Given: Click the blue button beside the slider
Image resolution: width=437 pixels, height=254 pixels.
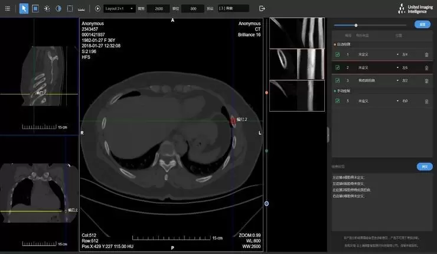Looking at the screenshot, I should point(422,25).
